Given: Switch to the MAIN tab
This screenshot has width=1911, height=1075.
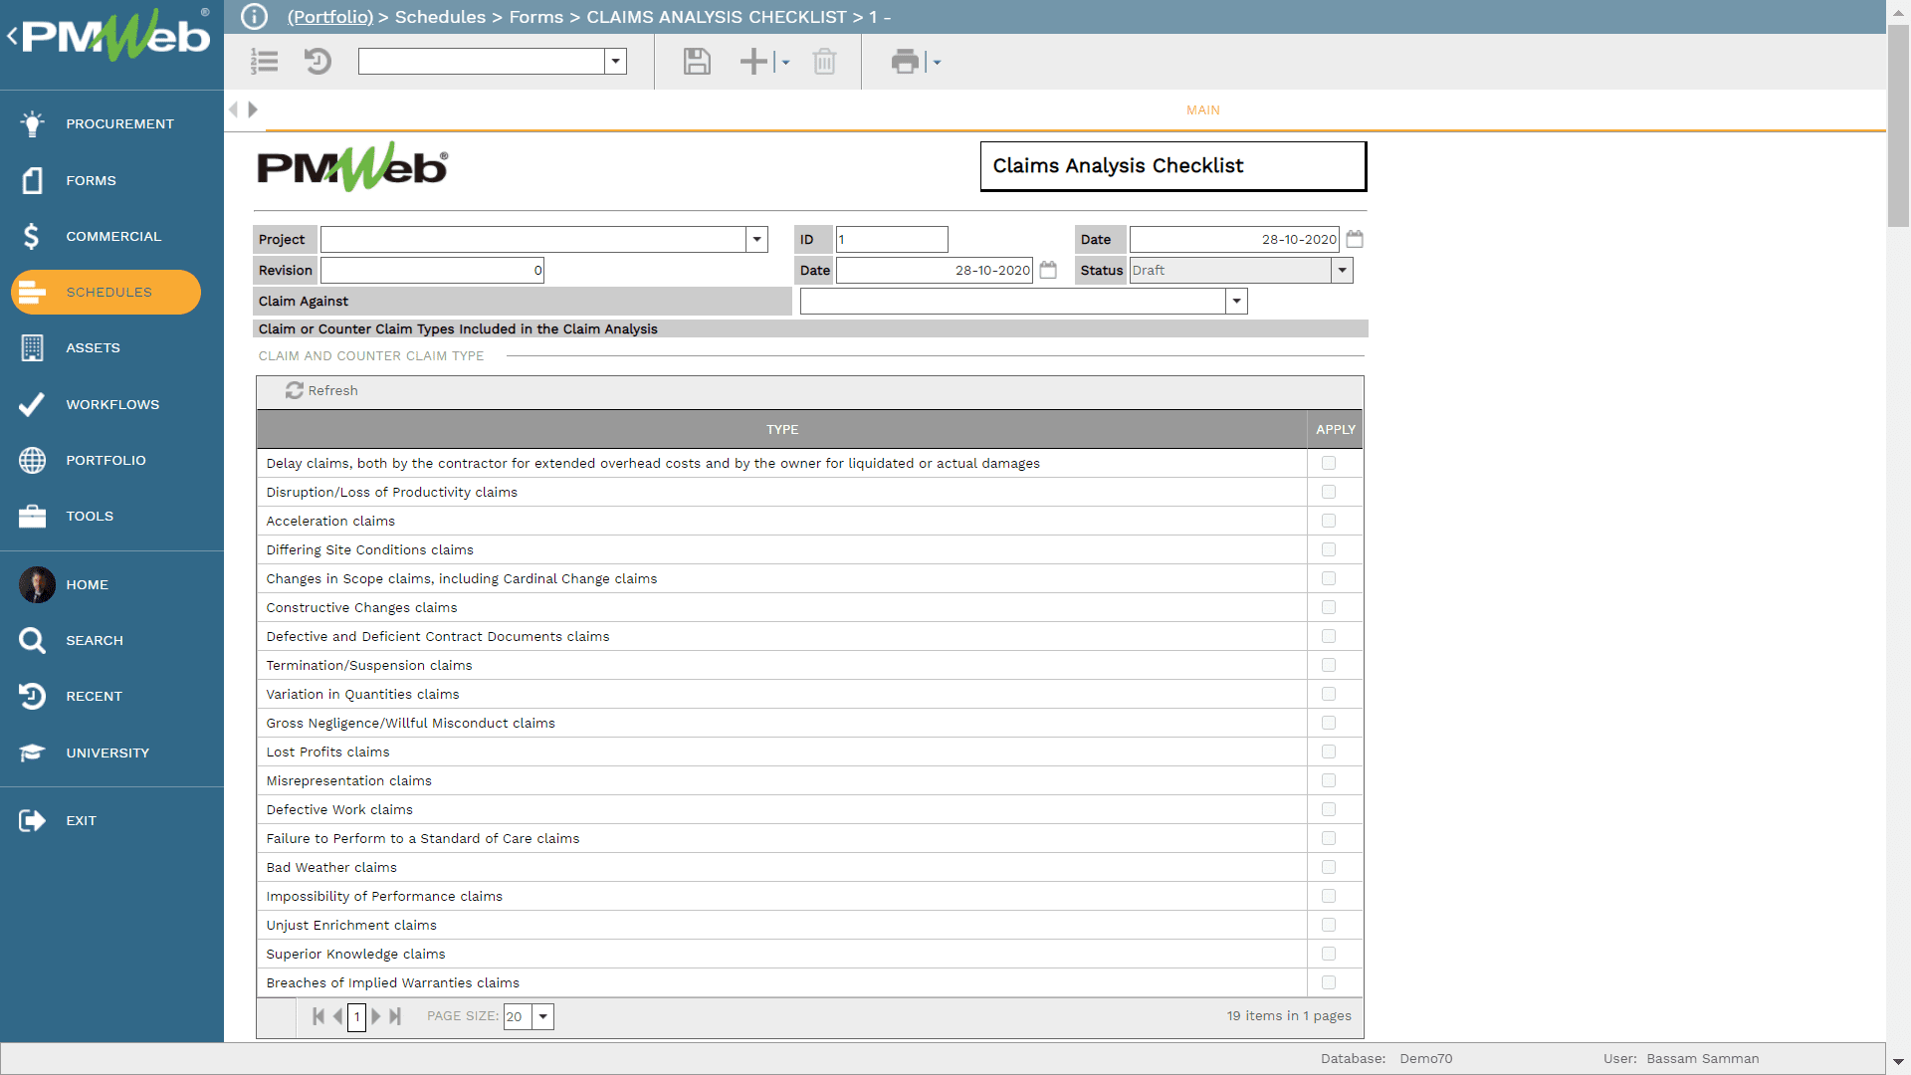Looking at the screenshot, I should coord(1202,109).
